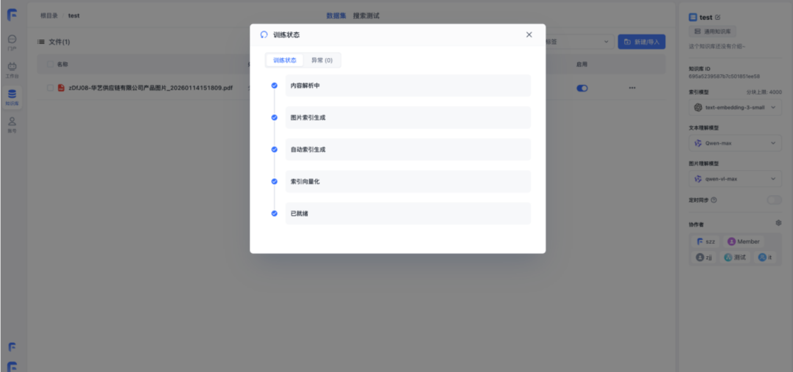Screen dimensions: 793x372
Task: Switch to the 搜索测试 tab
Action: tap(366, 15)
